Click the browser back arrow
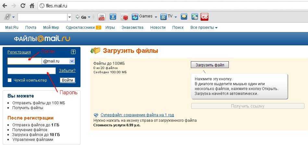The image size is (308, 149). pos(5,6)
